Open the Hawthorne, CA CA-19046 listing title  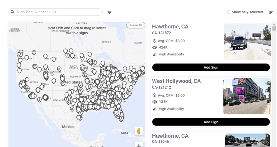tap(170, 136)
